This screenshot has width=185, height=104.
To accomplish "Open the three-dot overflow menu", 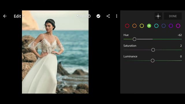I will coord(116,16).
